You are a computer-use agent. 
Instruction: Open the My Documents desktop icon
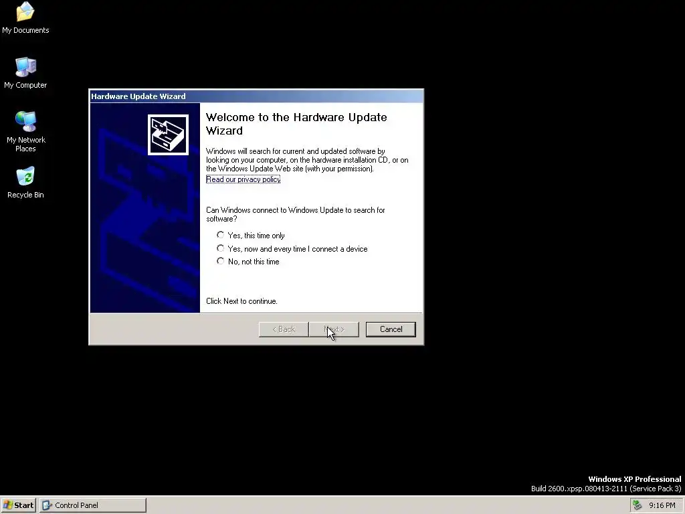pyautogui.click(x=25, y=18)
